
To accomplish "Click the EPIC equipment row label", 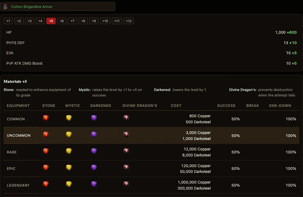I will 11,169.
